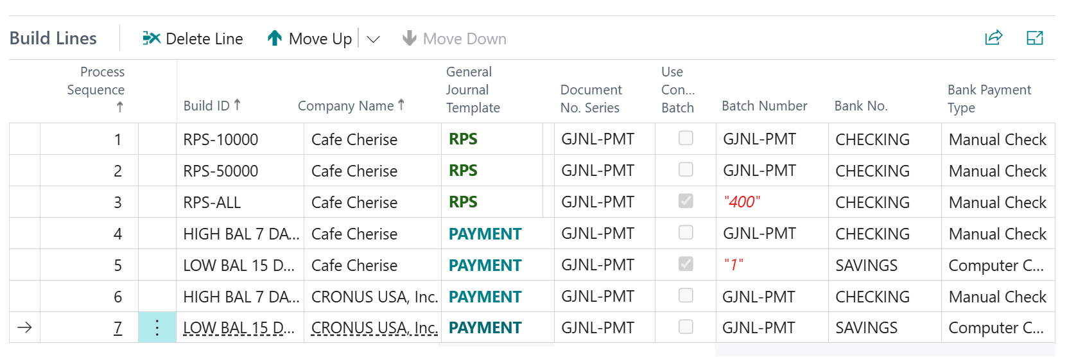Uncheck Use Con... Batch for RPS-ALL row
This screenshot has height=357, width=1067.
point(686,201)
